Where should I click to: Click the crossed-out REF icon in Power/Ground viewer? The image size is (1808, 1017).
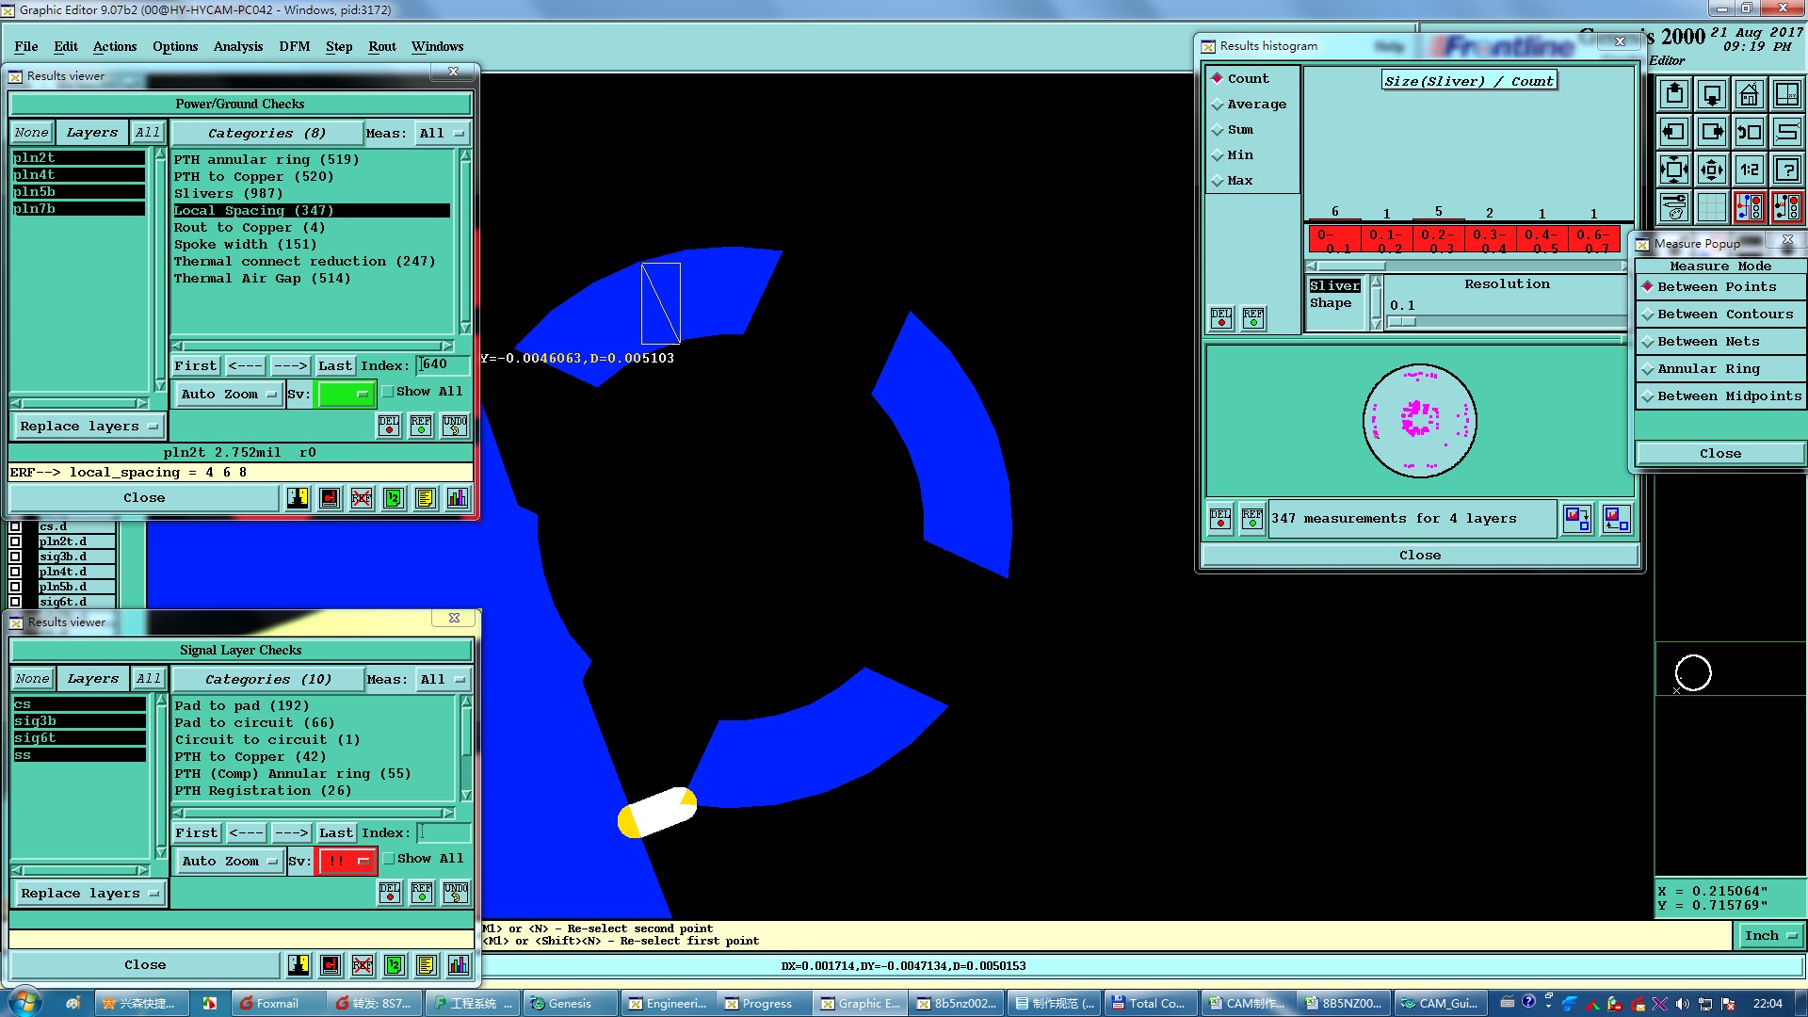[x=362, y=498]
